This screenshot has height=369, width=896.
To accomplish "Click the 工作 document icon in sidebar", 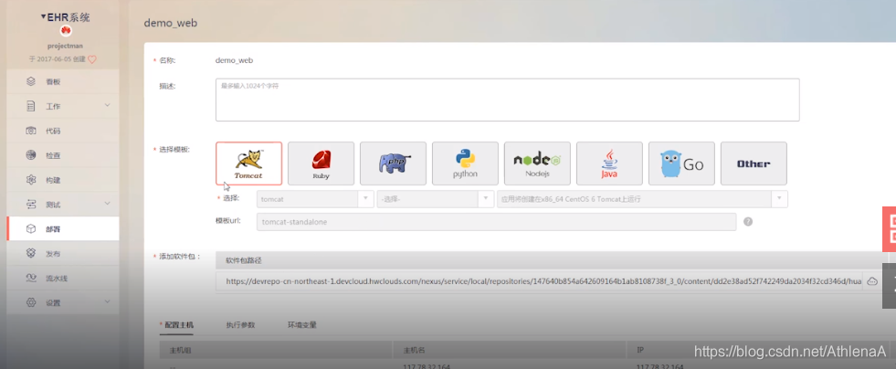I will pos(31,106).
